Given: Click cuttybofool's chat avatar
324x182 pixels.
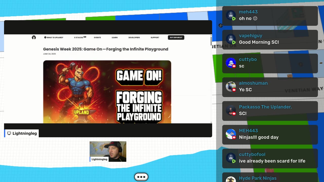Looking at the screenshot, I should (x=231, y=158).
